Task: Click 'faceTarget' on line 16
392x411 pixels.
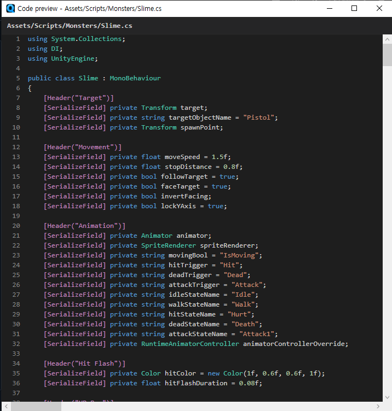Action: pyautogui.click(x=180, y=186)
